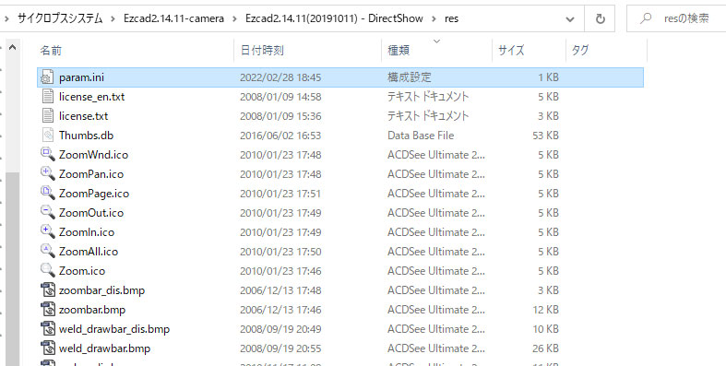Click the weld_drawbar_dis.bmp image icon
Image resolution: width=726 pixels, height=366 pixels.
(48, 329)
